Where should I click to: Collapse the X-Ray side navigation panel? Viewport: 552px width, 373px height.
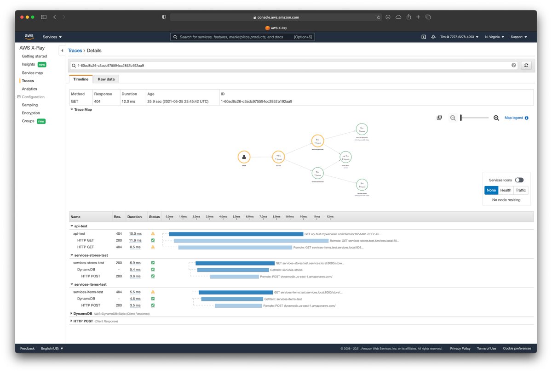point(62,51)
